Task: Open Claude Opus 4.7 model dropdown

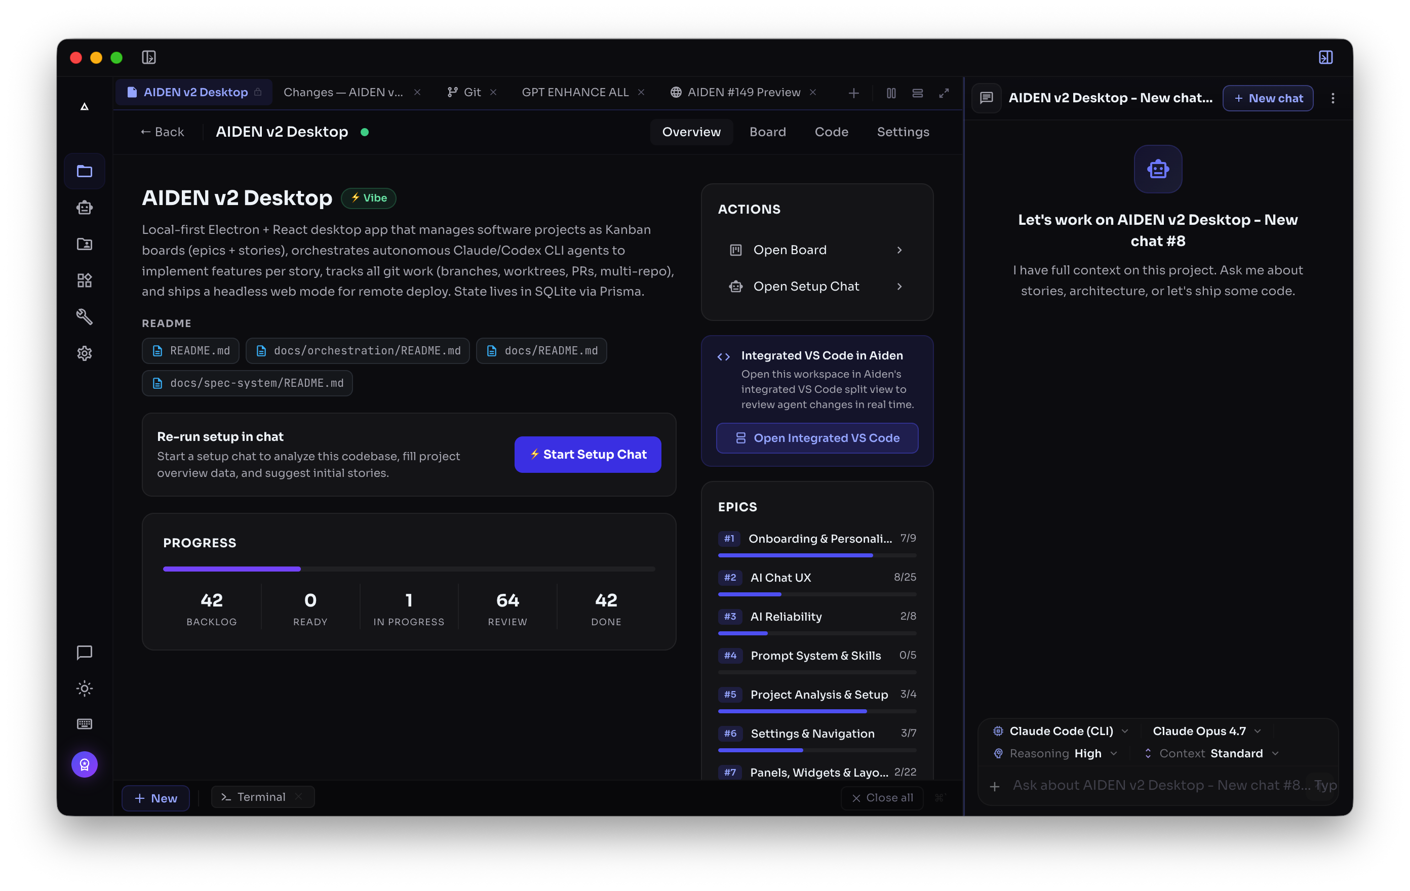Action: pos(1206,731)
